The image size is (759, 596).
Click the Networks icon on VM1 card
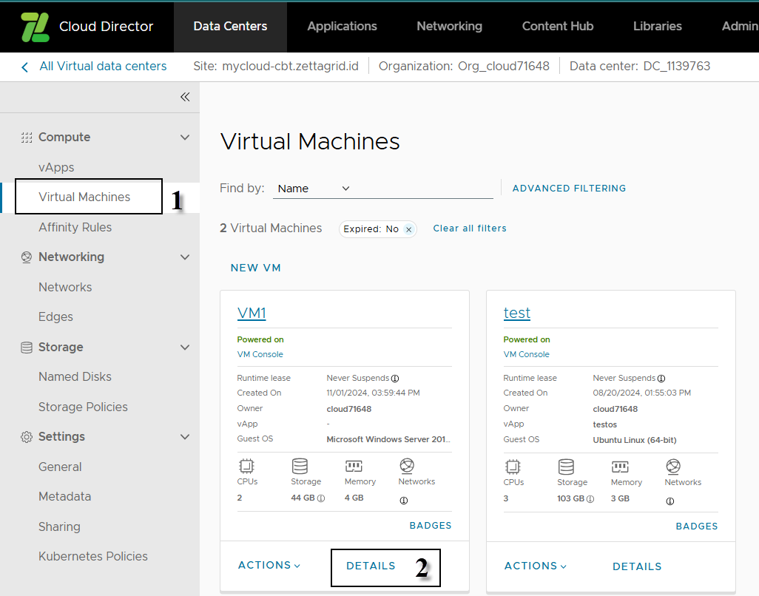pyautogui.click(x=407, y=466)
